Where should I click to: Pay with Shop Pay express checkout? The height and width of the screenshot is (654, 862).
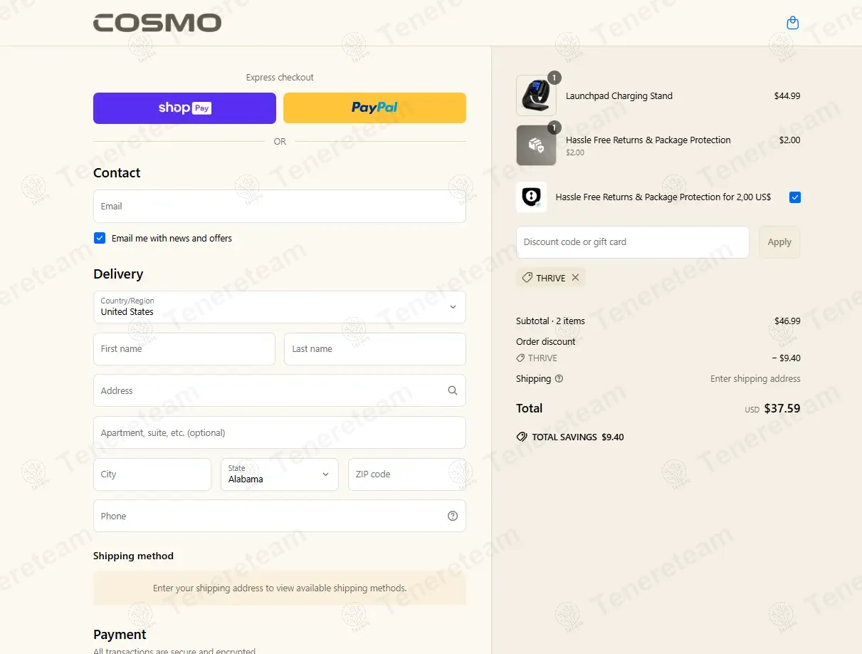(x=184, y=108)
